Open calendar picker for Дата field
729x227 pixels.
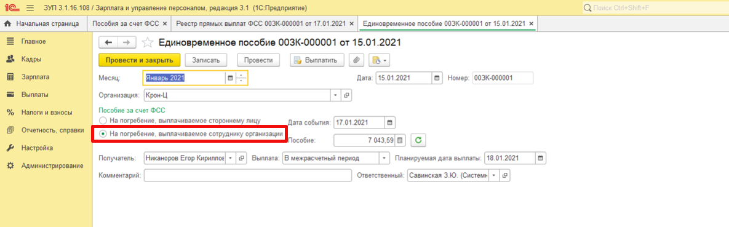(437, 78)
